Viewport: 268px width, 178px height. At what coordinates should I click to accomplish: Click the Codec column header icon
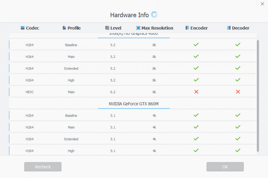point(23,28)
